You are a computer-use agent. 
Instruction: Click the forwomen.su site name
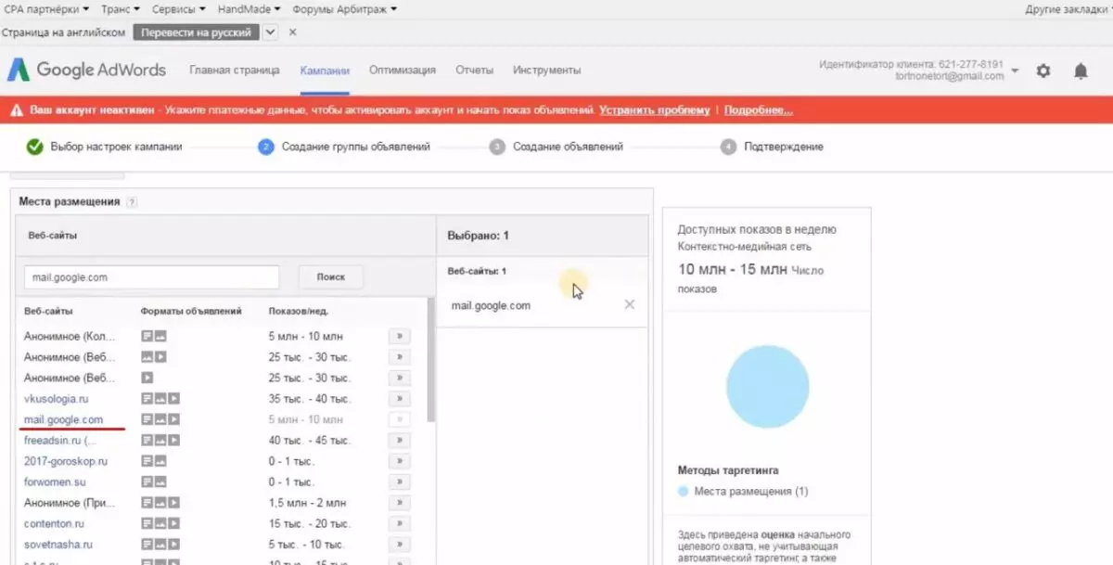pos(55,482)
